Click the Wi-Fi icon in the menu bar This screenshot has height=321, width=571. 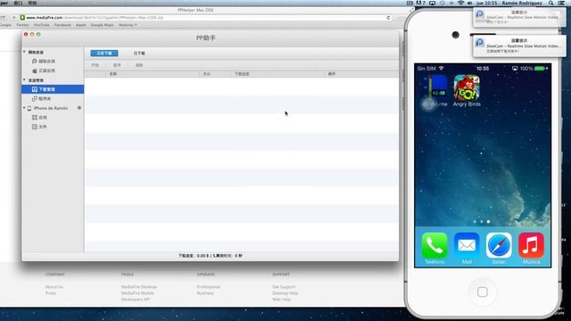click(460, 3)
